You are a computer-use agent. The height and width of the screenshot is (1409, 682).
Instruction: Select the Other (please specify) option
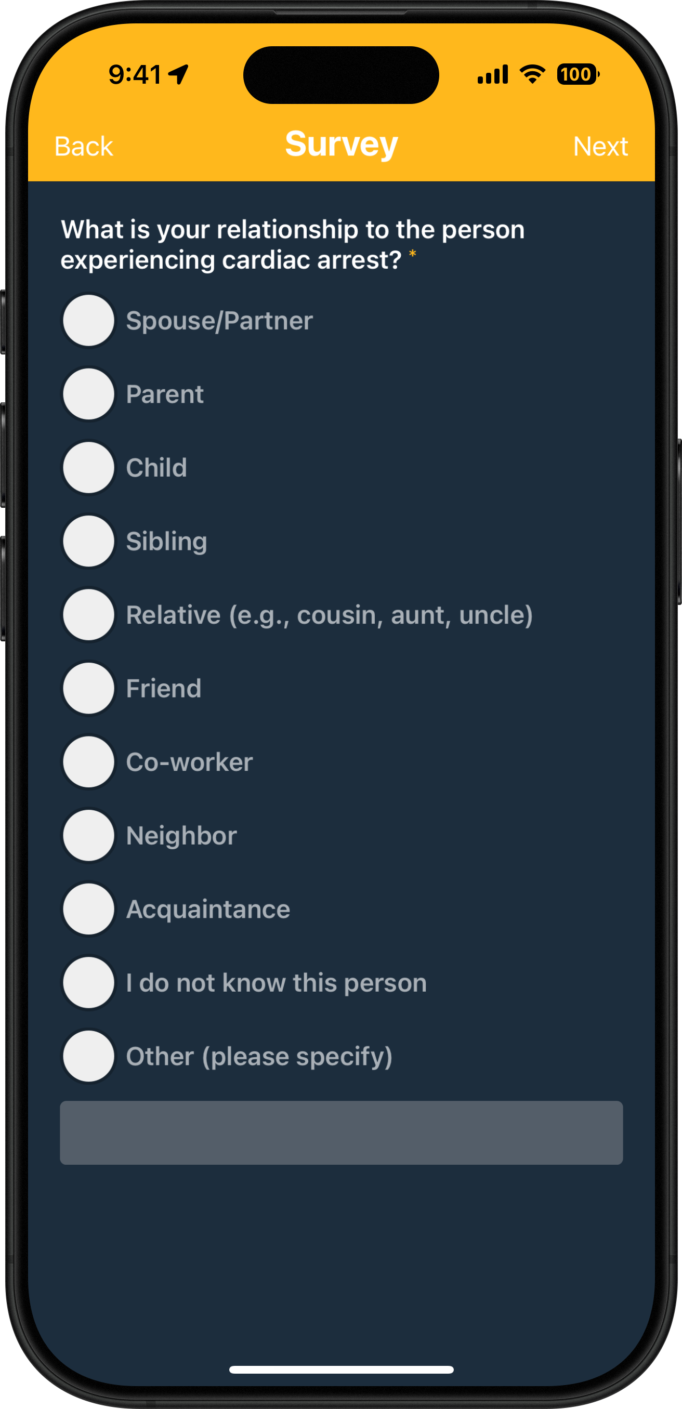pos(88,1056)
